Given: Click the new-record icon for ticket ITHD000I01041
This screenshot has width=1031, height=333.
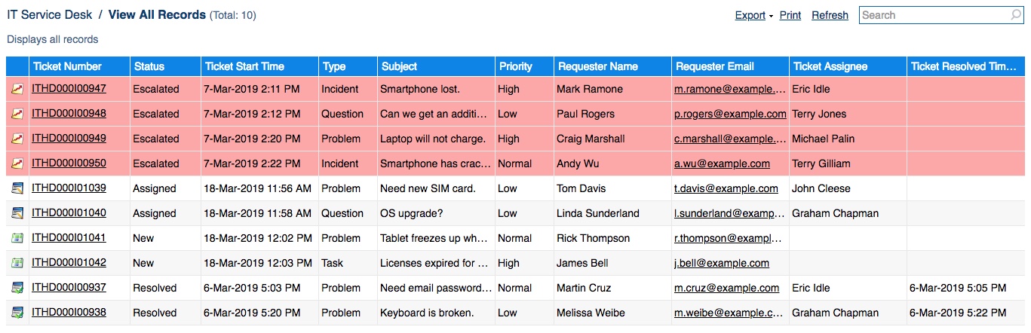Looking at the screenshot, I should [17, 238].
